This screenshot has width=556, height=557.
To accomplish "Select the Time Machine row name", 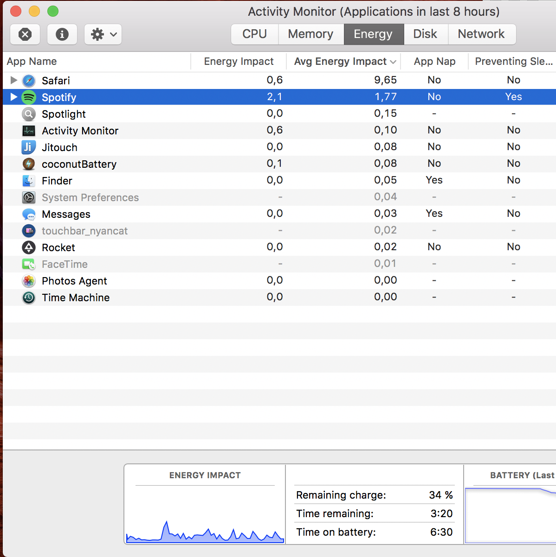I will [x=76, y=297].
